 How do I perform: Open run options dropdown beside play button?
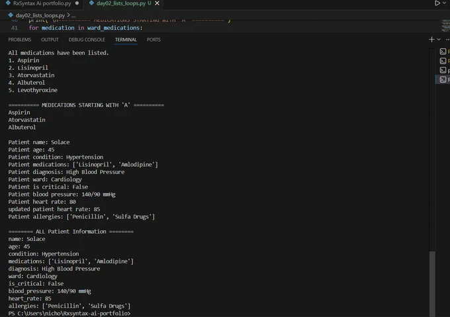(x=444, y=3)
